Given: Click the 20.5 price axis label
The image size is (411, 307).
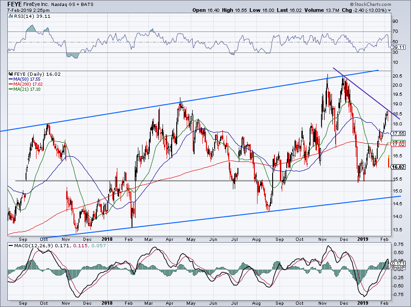Looking at the screenshot, I should pos(397,76).
